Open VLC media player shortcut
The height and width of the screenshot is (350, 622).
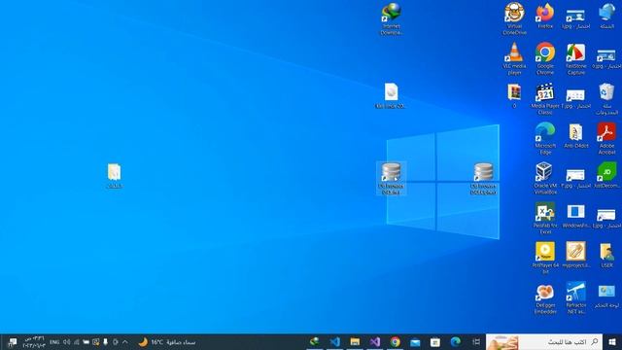pos(514,58)
